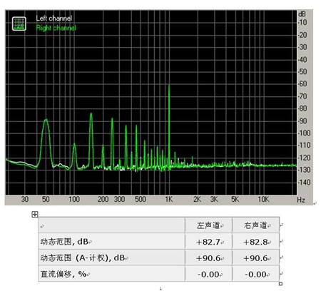The image size is (321, 291).
Task: Click the table resize handle square
Action: [x=280, y=283]
